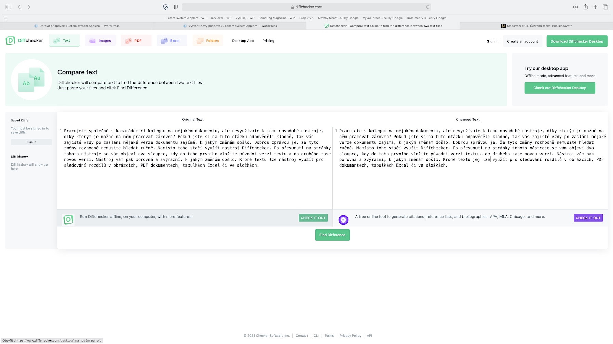
Task: Switch to Sledování titulu Červená tečka tab
Action: pyautogui.click(x=536, y=26)
